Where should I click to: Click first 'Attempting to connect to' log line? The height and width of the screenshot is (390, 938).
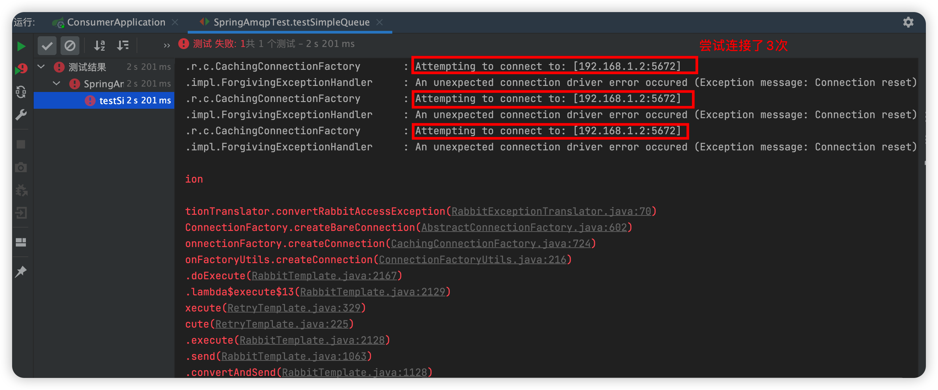click(x=548, y=66)
